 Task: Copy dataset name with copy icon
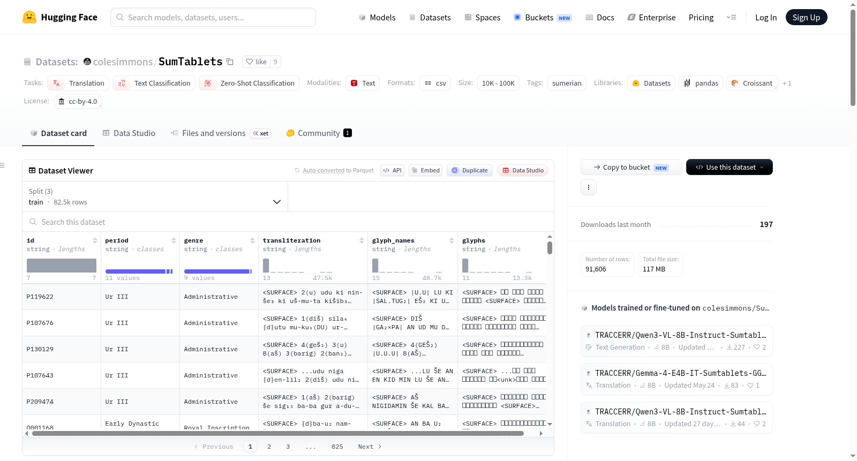tap(230, 62)
